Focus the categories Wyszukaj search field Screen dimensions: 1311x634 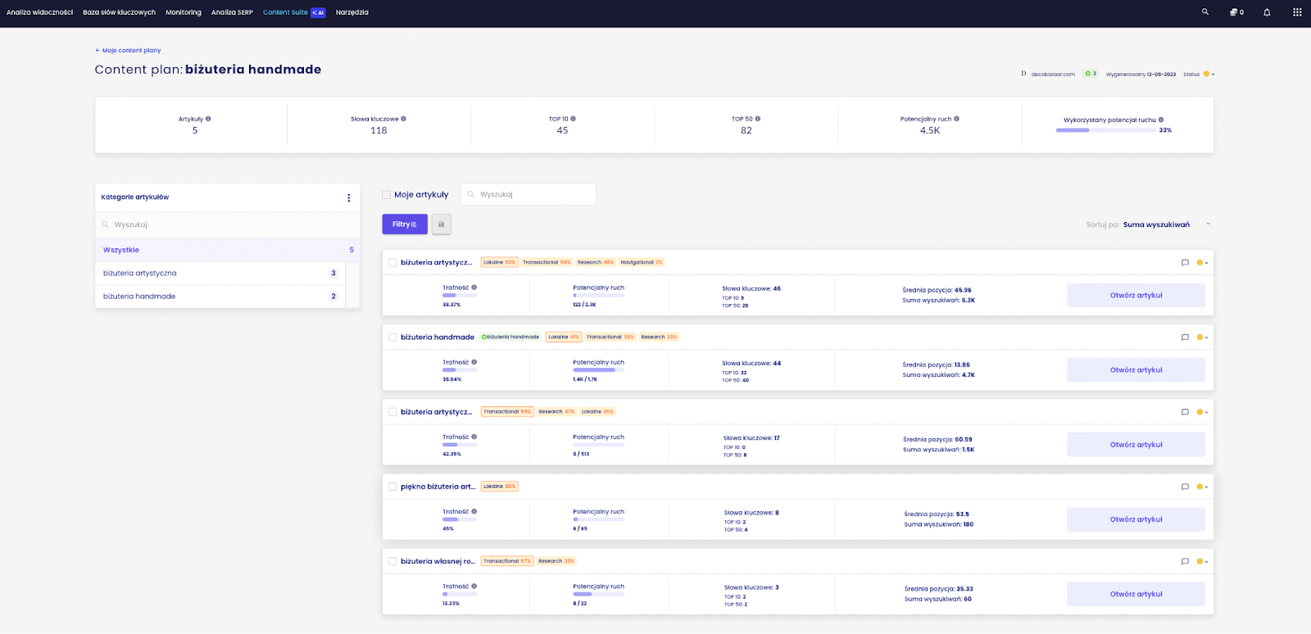(228, 224)
